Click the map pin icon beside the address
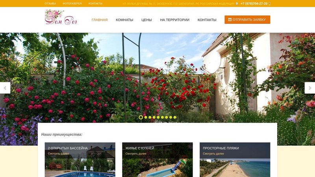 pos(237,4)
